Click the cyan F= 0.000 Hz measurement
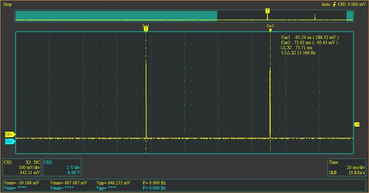The height and width of the screenshot is (193, 369). (x=154, y=188)
